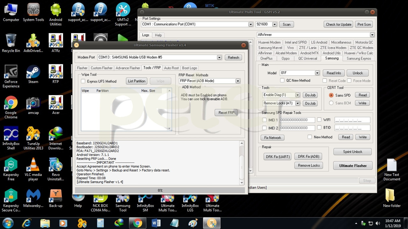408x229 pixels.
Task: Toggle the Reset Code checkbox
Action: (x=324, y=81)
